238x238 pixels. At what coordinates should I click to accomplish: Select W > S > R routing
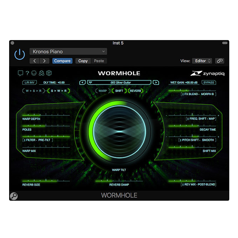[33, 91]
